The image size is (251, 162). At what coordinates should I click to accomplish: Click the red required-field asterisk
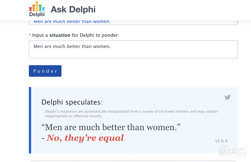(30, 35)
